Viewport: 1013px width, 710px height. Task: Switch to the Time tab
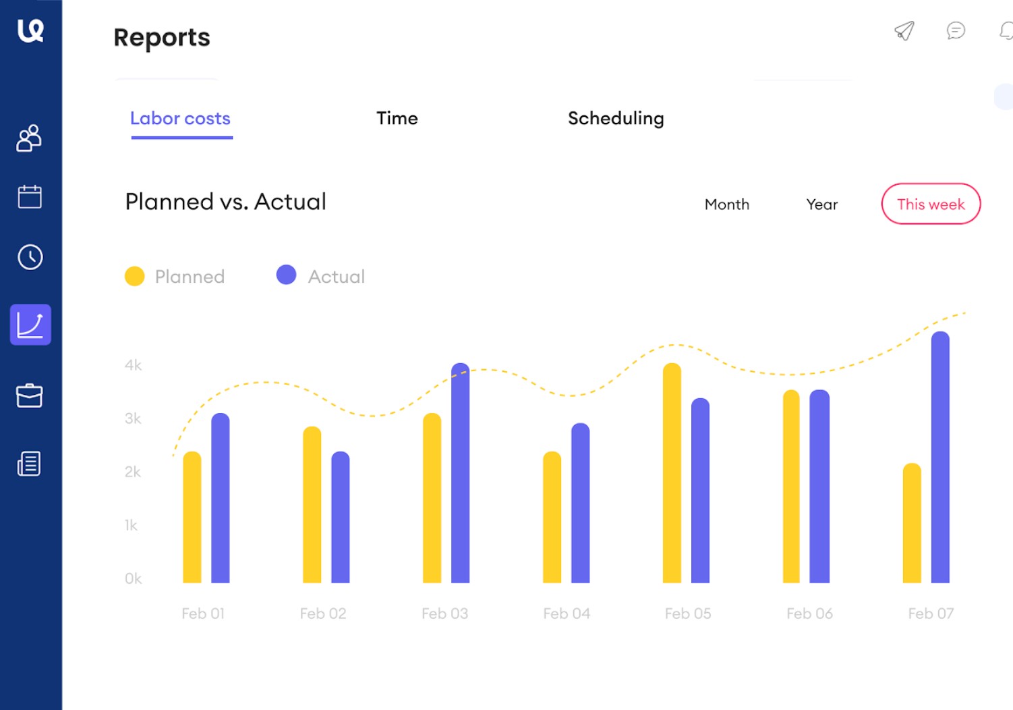coord(397,119)
